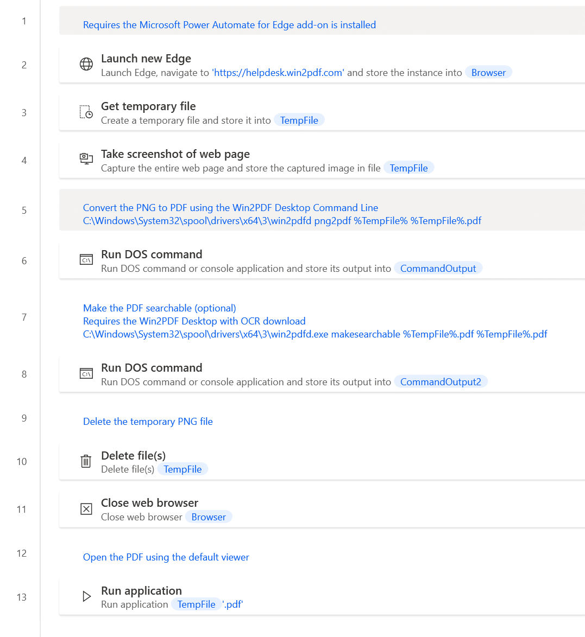Select the second Run DOS command console icon
Screen dimensions: 585x637
(86, 373)
